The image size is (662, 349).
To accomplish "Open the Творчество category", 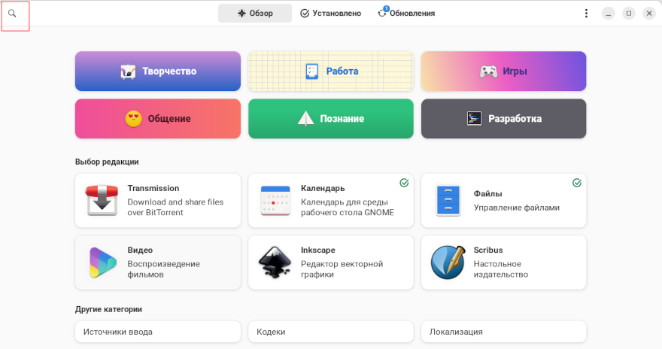I will coord(158,71).
